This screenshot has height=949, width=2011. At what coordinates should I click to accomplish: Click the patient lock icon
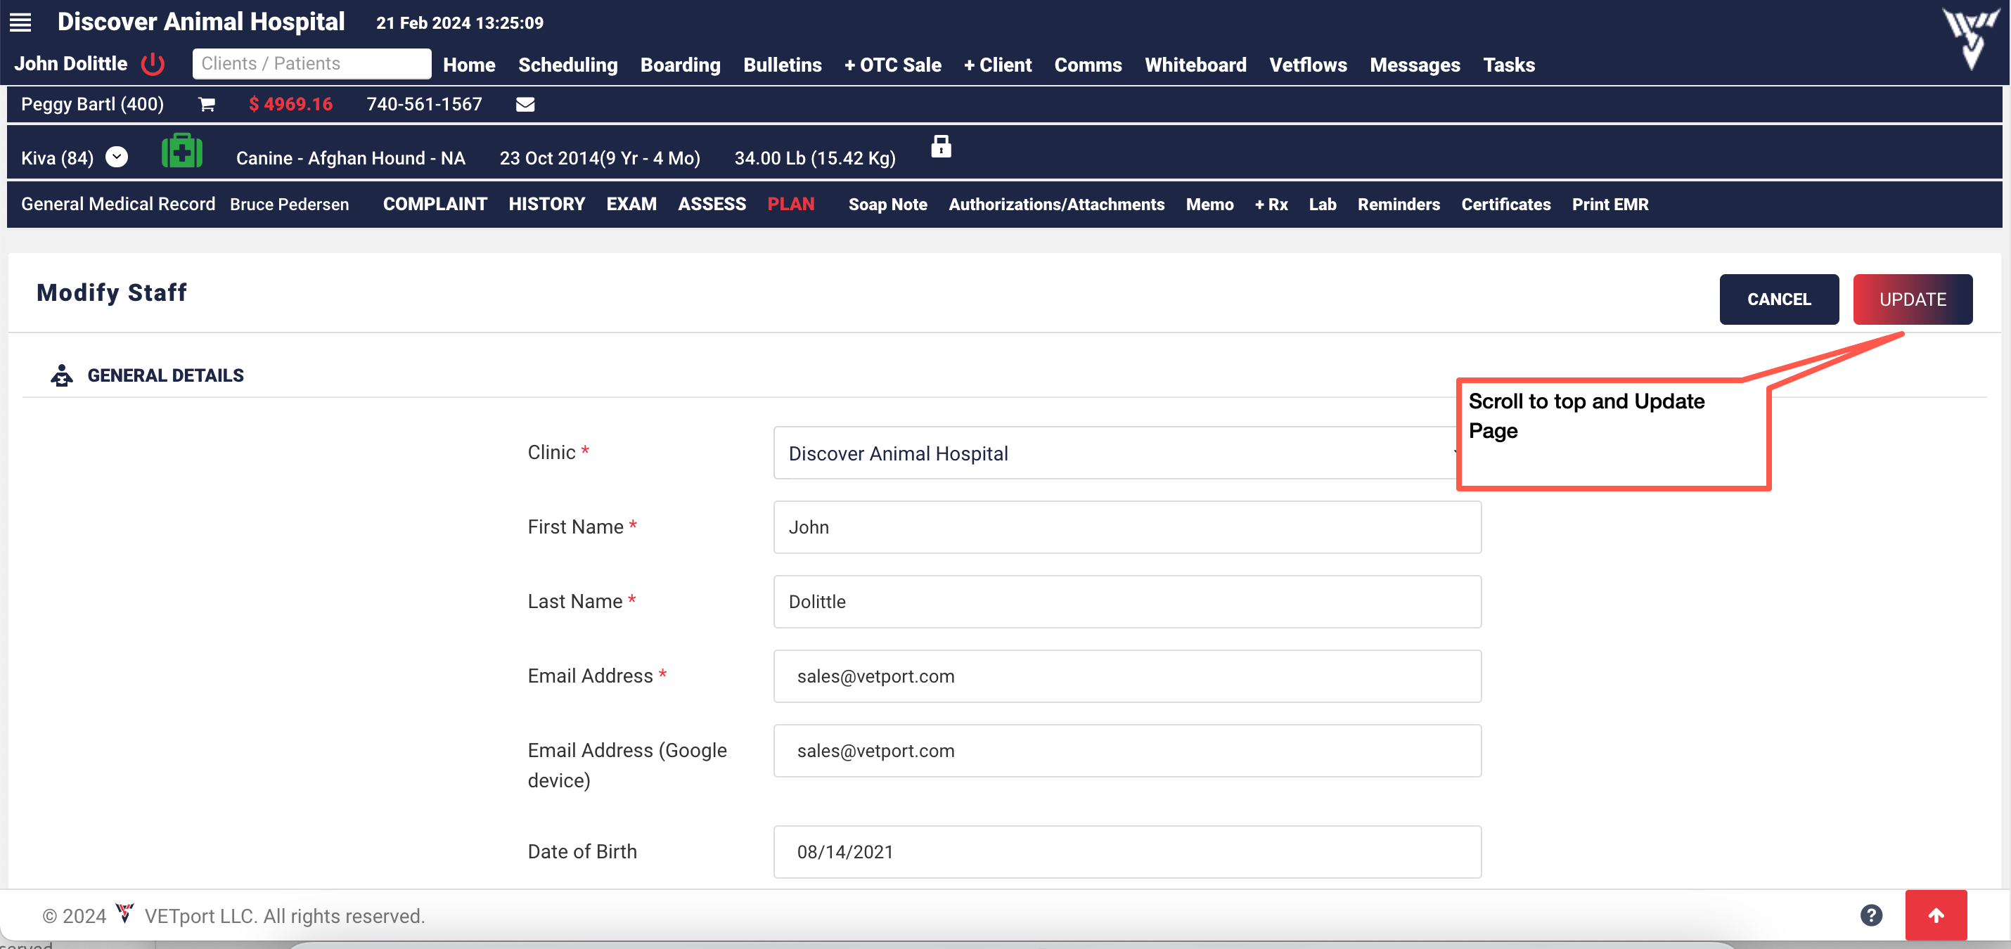tap(941, 147)
